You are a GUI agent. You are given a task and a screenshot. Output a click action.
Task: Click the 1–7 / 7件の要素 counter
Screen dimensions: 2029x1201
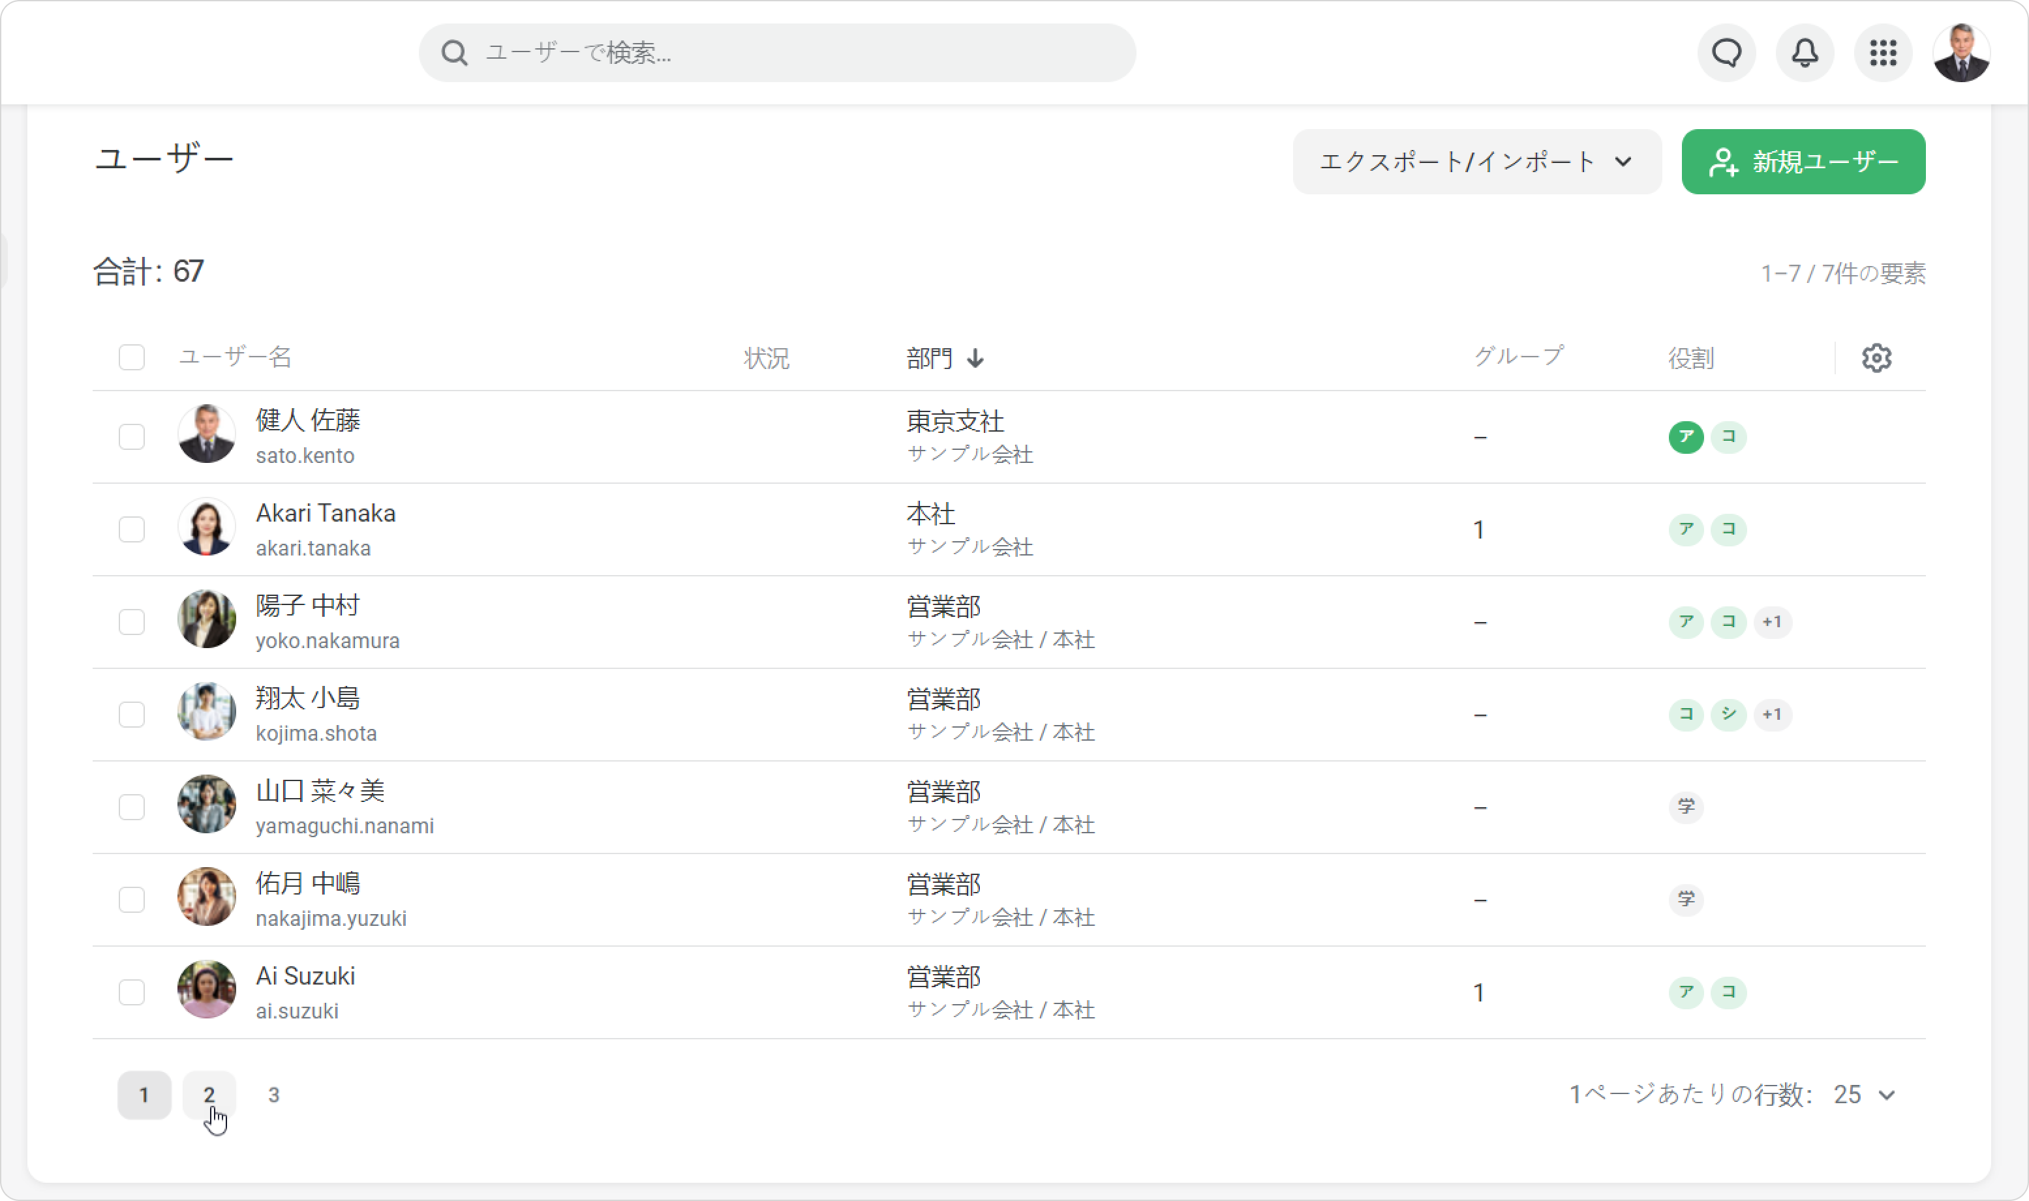1843,274
